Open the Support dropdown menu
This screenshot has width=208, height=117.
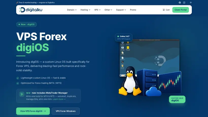point(121,10)
